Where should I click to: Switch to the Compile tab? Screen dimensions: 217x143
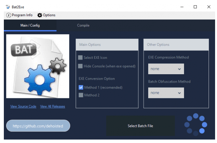[x=83, y=25]
